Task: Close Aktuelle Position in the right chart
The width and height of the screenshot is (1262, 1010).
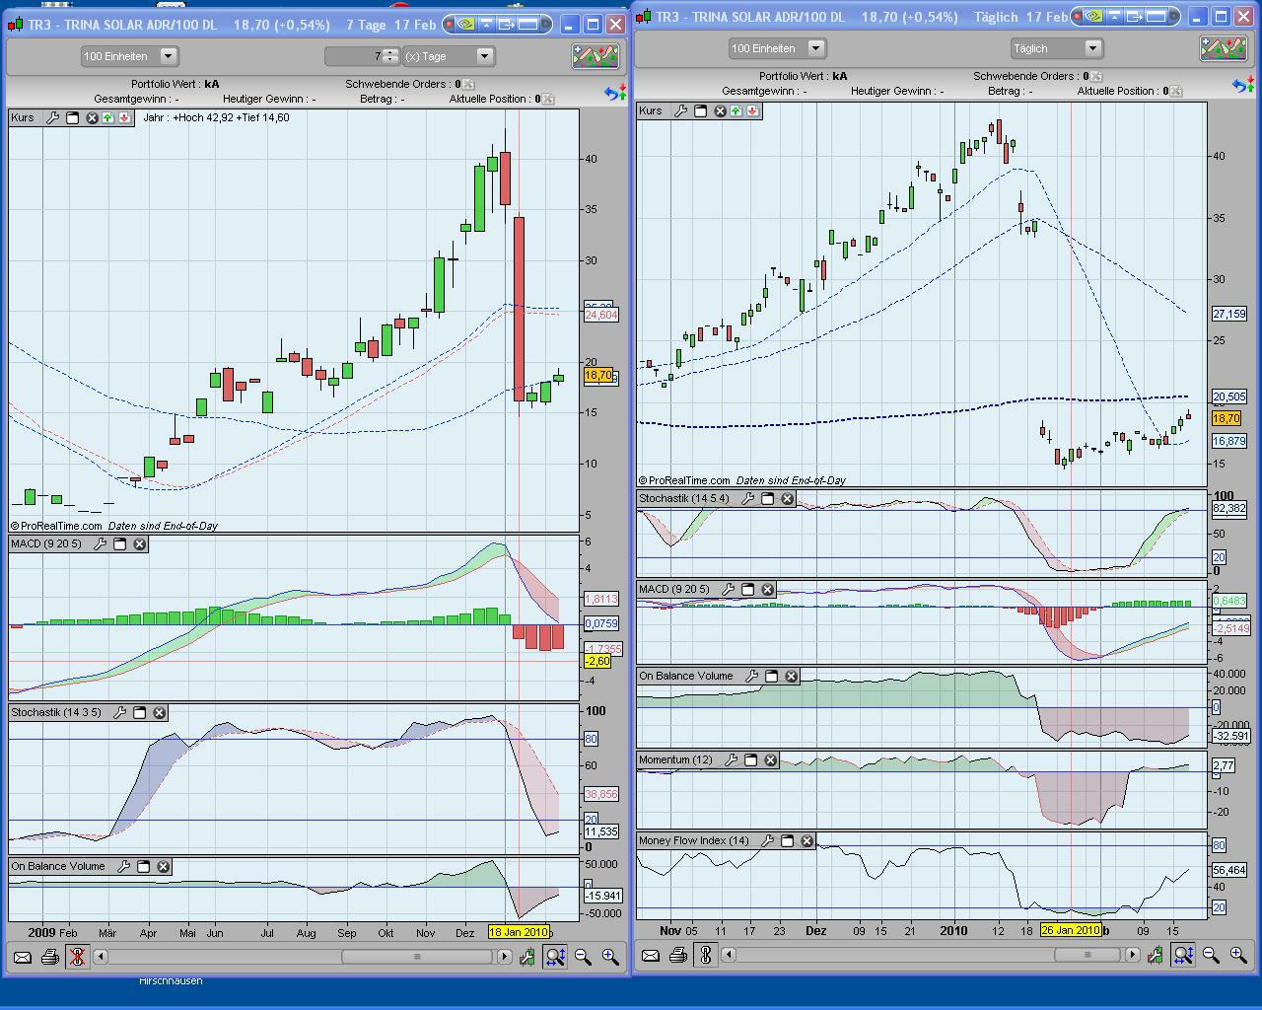Action: pos(1175,91)
